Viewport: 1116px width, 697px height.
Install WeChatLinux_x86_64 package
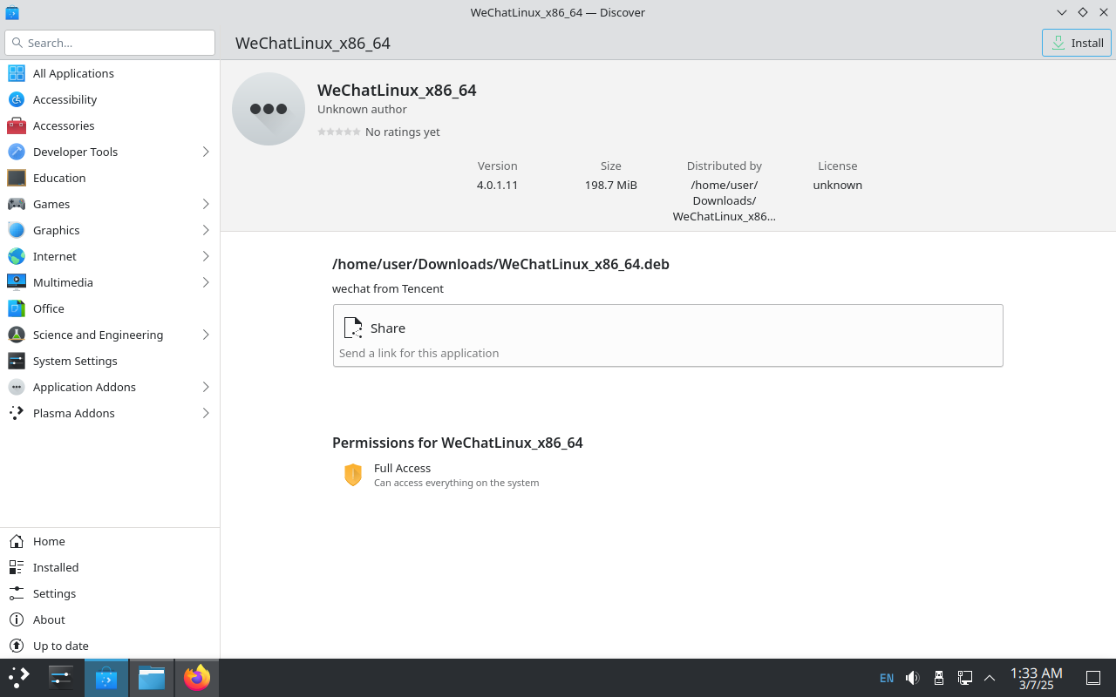tap(1077, 43)
